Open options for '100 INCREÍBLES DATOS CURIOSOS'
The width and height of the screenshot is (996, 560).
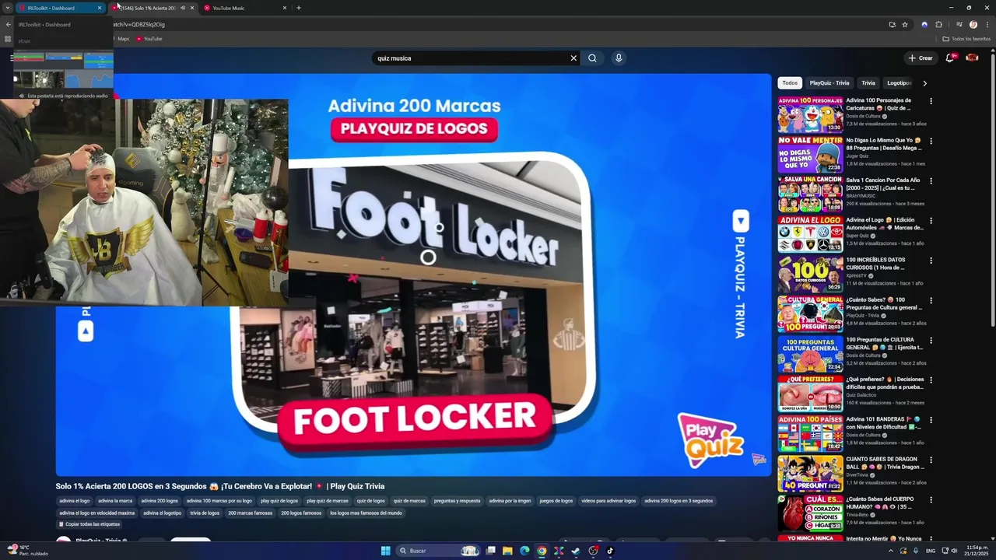pyautogui.click(x=931, y=261)
